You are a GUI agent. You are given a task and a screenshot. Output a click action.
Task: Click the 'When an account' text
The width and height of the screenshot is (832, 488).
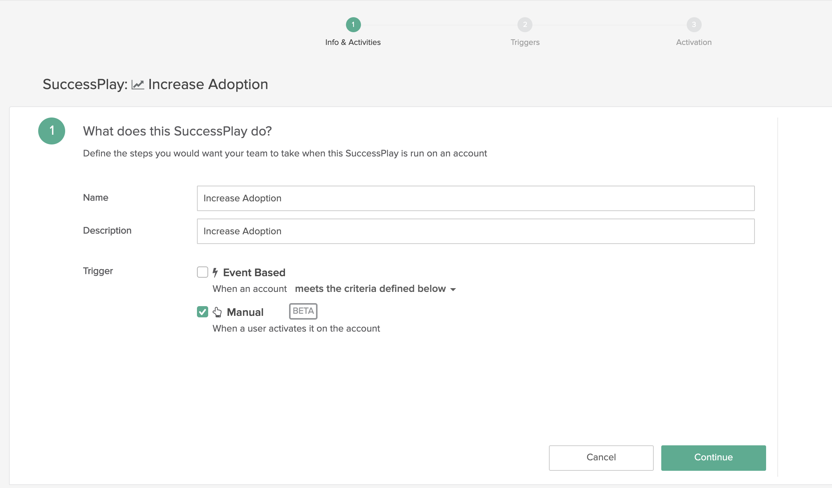pyautogui.click(x=250, y=289)
